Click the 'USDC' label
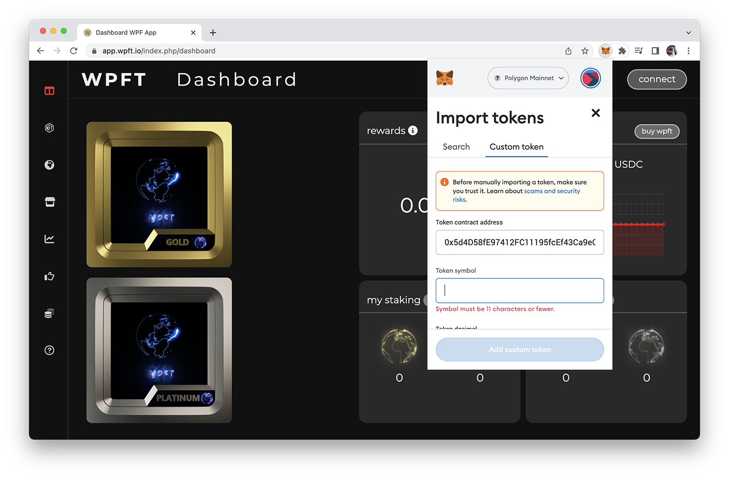 628,164
